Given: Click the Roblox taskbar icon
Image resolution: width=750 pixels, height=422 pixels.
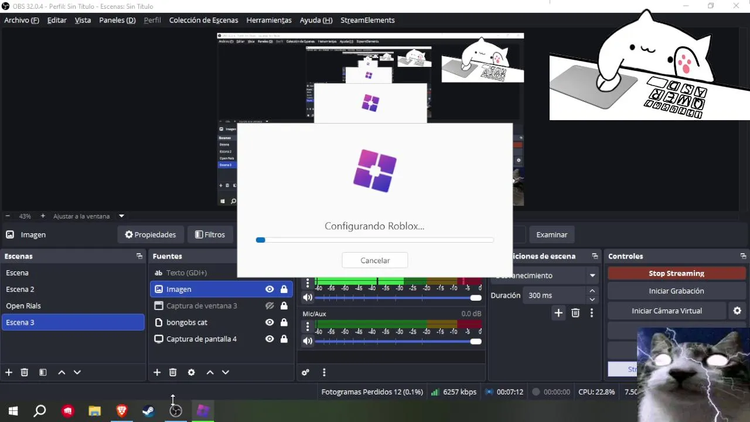Looking at the screenshot, I should pos(203,411).
